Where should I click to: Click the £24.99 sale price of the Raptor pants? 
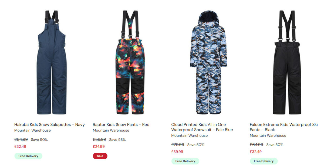[99, 146]
